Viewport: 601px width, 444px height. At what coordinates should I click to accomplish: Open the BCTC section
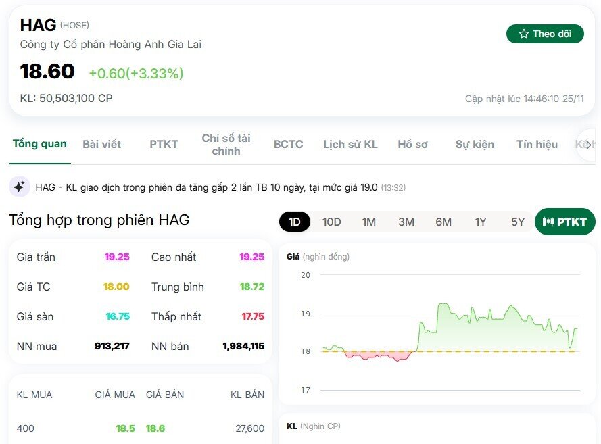coord(288,144)
